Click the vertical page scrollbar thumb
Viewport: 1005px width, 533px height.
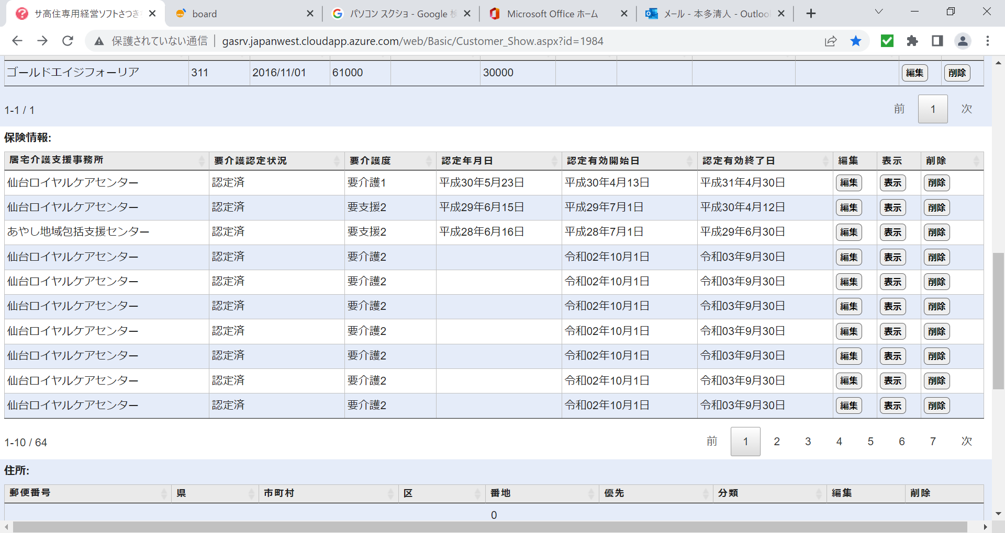(x=998, y=320)
